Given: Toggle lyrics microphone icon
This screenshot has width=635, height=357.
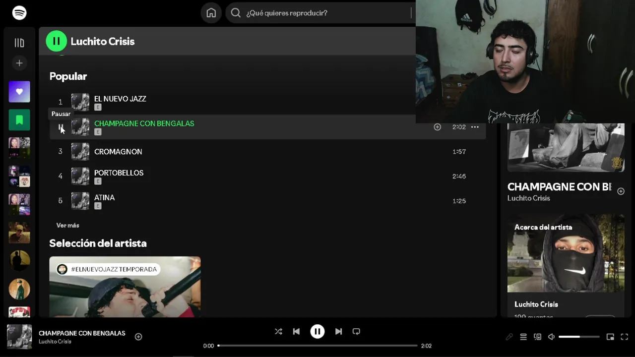Looking at the screenshot, I should click(509, 337).
